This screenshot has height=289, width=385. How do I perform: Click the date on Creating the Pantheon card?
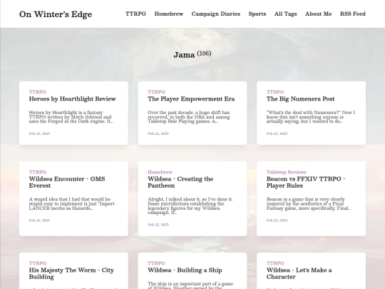pyautogui.click(x=158, y=224)
